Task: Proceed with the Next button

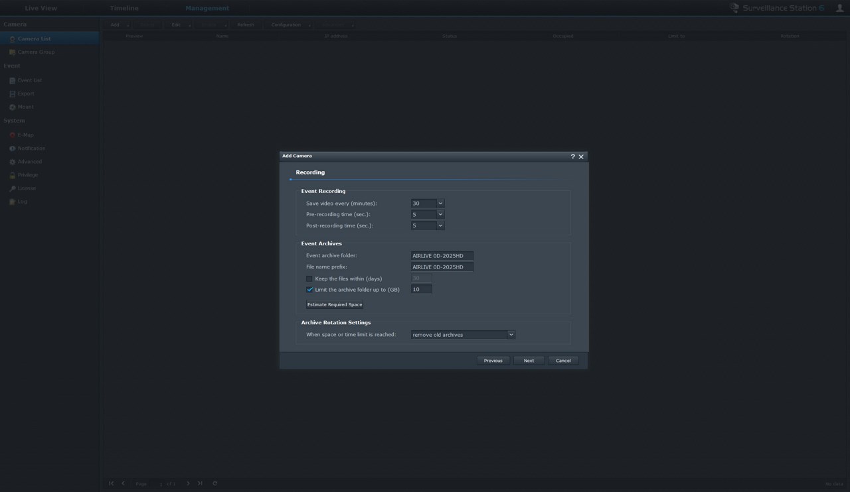Action: tap(529, 361)
